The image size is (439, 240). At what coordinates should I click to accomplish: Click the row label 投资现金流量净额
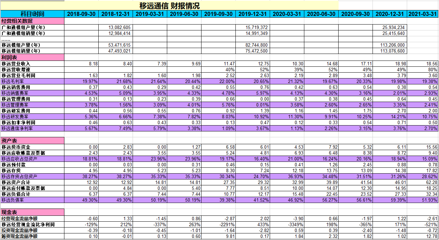(x=32, y=230)
